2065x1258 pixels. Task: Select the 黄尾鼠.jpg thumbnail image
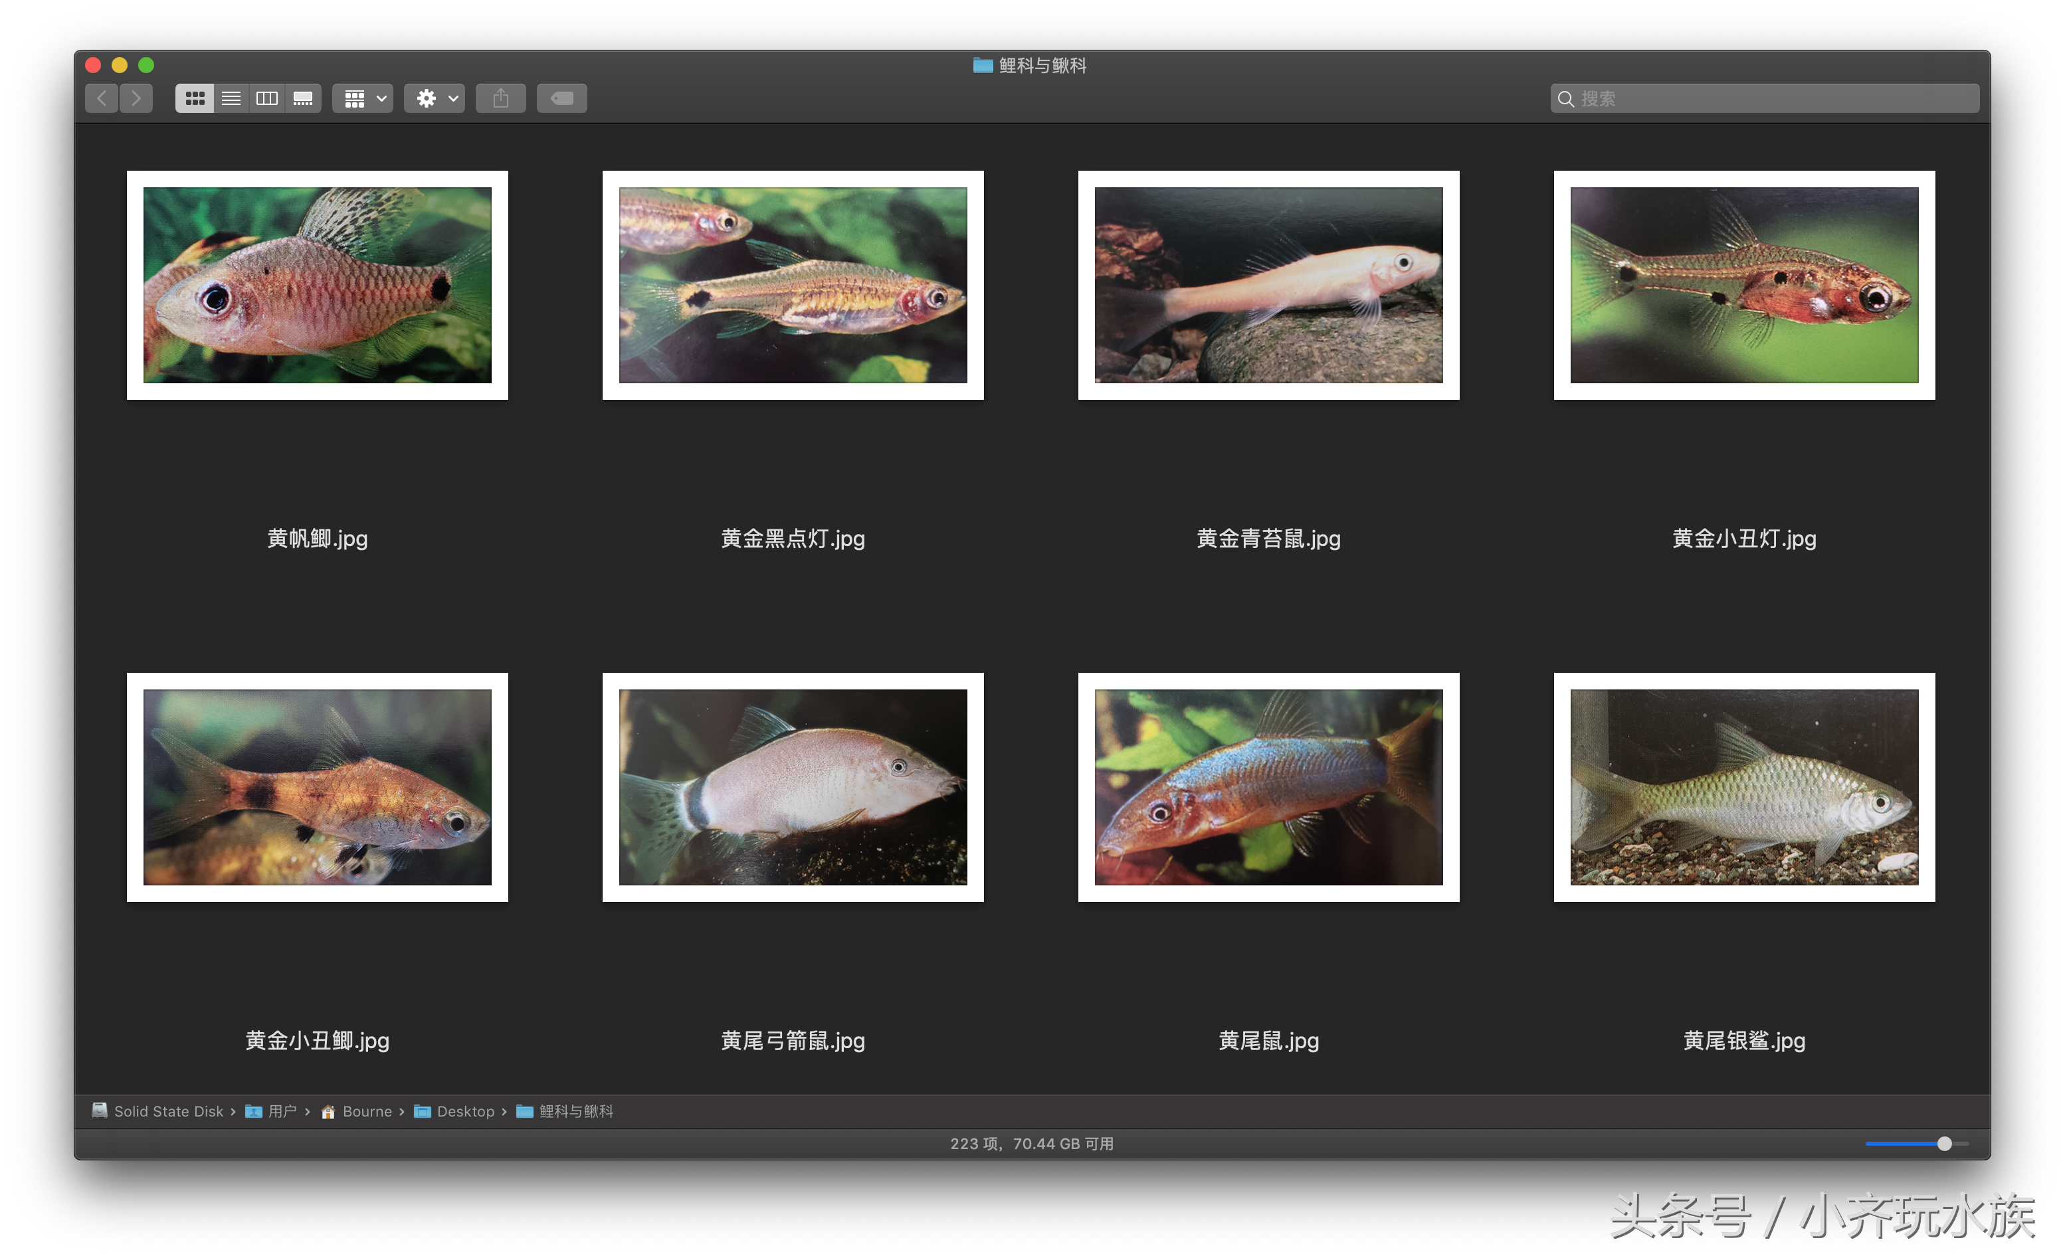(1269, 787)
